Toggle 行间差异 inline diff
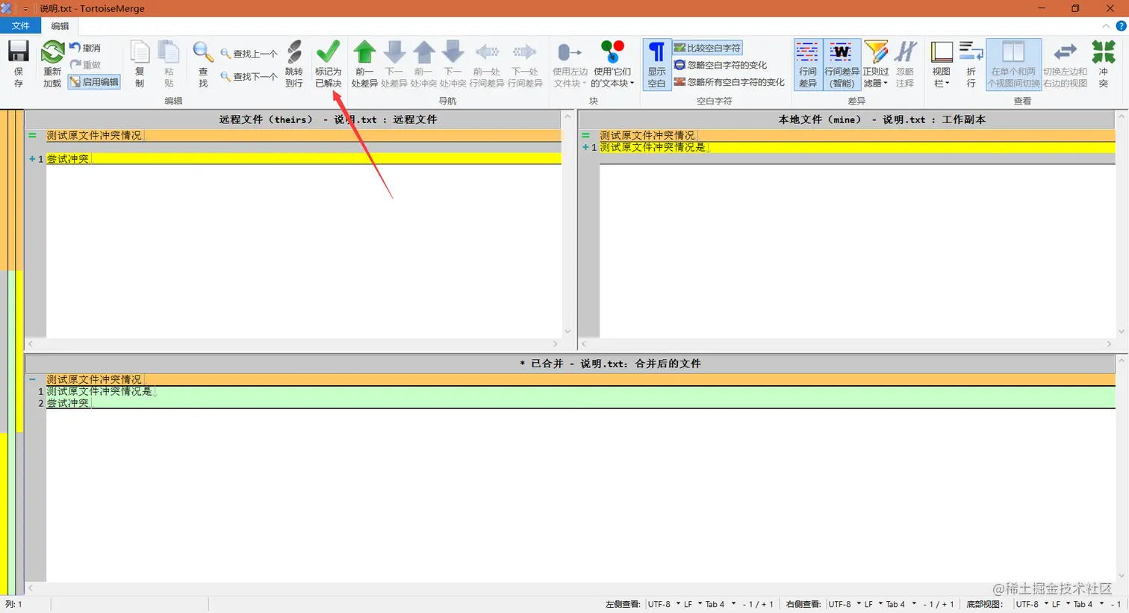 coord(808,64)
